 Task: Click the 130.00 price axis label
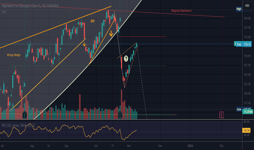(247, 56)
